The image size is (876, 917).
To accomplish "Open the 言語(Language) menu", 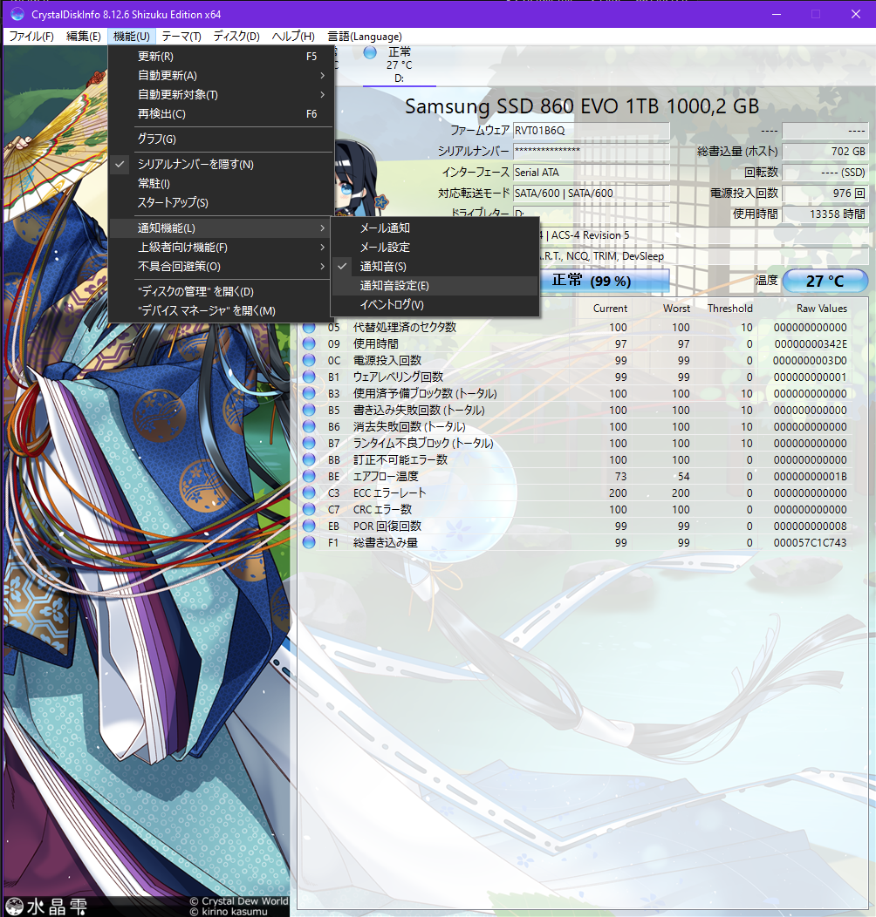I will pyautogui.click(x=365, y=37).
